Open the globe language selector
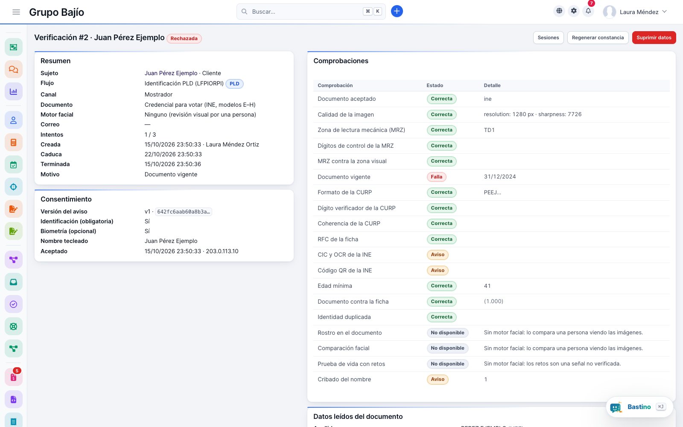This screenshot has width=683, height=427. (x=559, y=11)
